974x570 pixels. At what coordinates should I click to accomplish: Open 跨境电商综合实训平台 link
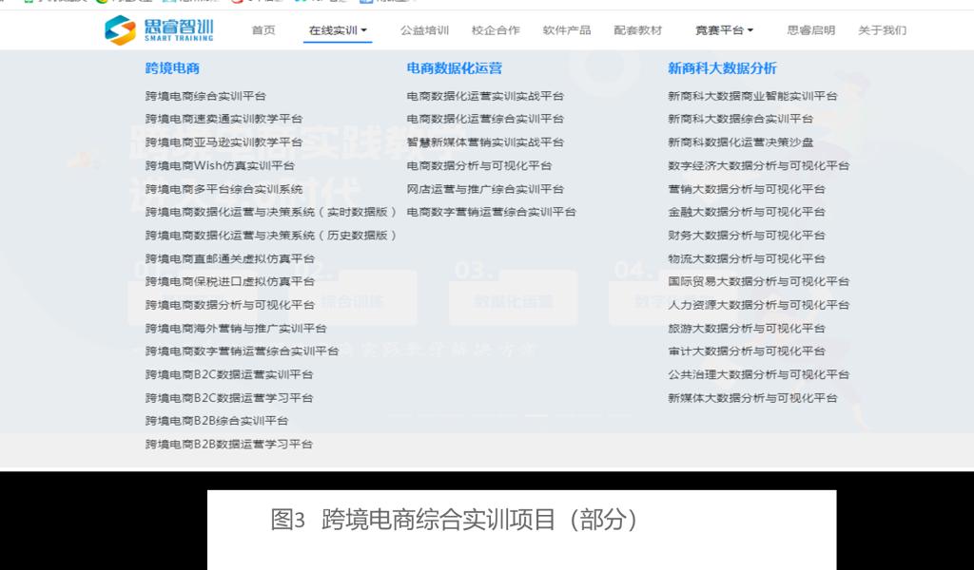pos(205,96)
